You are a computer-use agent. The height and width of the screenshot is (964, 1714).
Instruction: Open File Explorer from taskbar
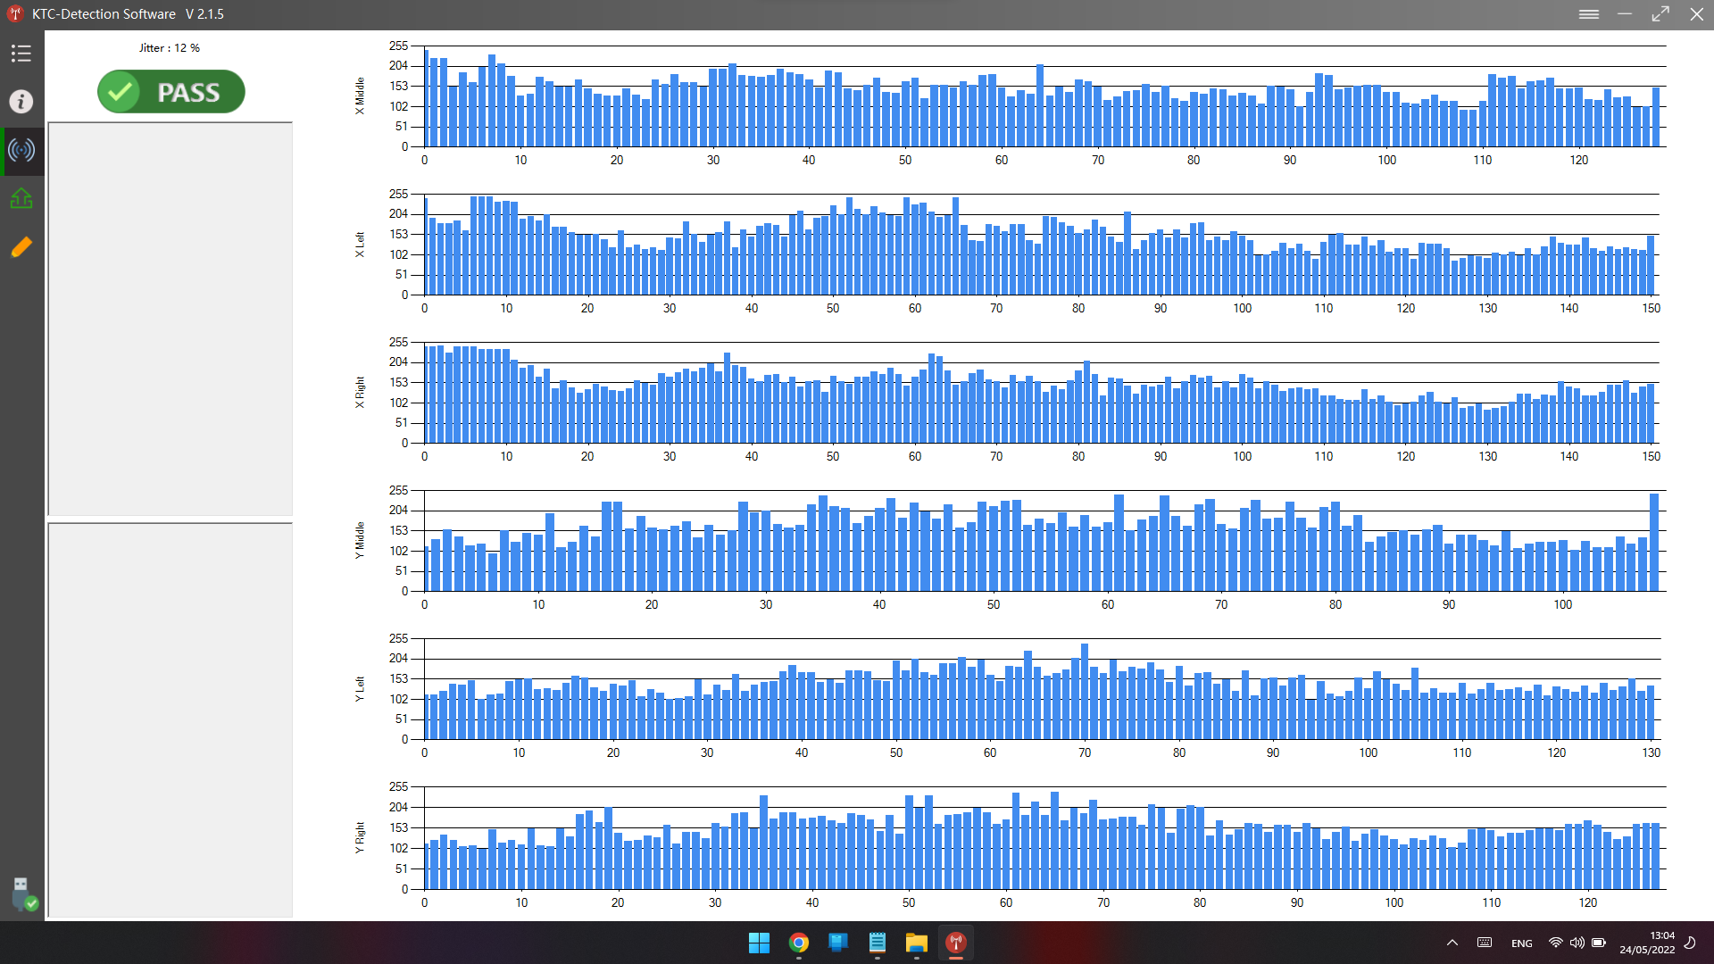917,943
